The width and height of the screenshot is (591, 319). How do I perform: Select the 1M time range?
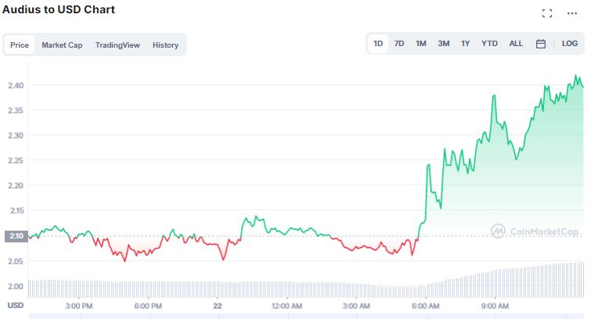coord(420,43)
